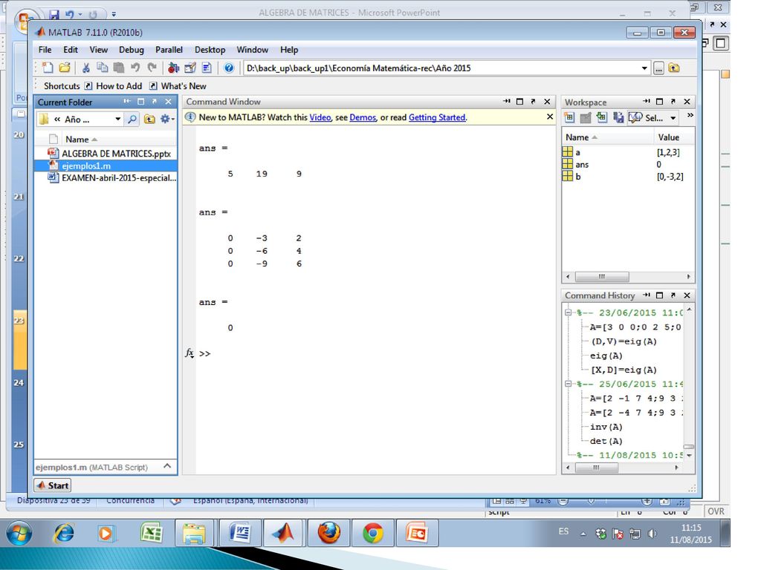
Task: Open the View menu
Action: [99, 50]
